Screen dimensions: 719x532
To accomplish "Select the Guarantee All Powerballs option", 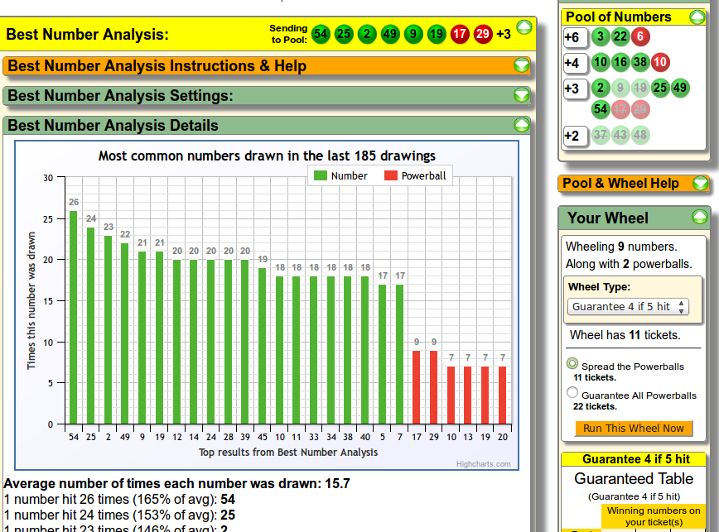I will (572, 394).
